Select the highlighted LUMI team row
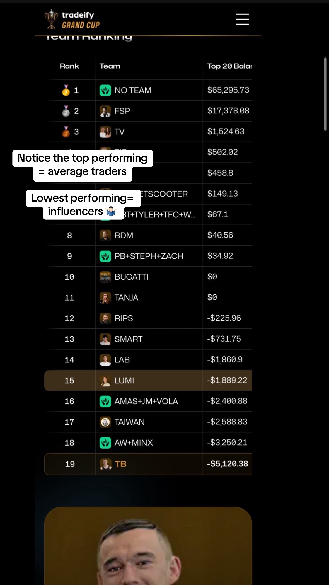The height and width of the screenshot is (585, 329). 148,380
